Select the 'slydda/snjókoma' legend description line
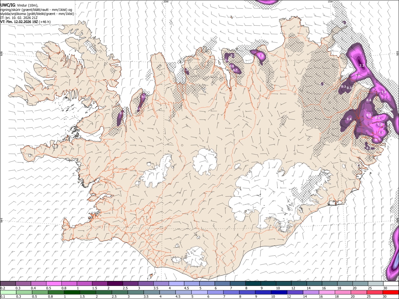 37,14
